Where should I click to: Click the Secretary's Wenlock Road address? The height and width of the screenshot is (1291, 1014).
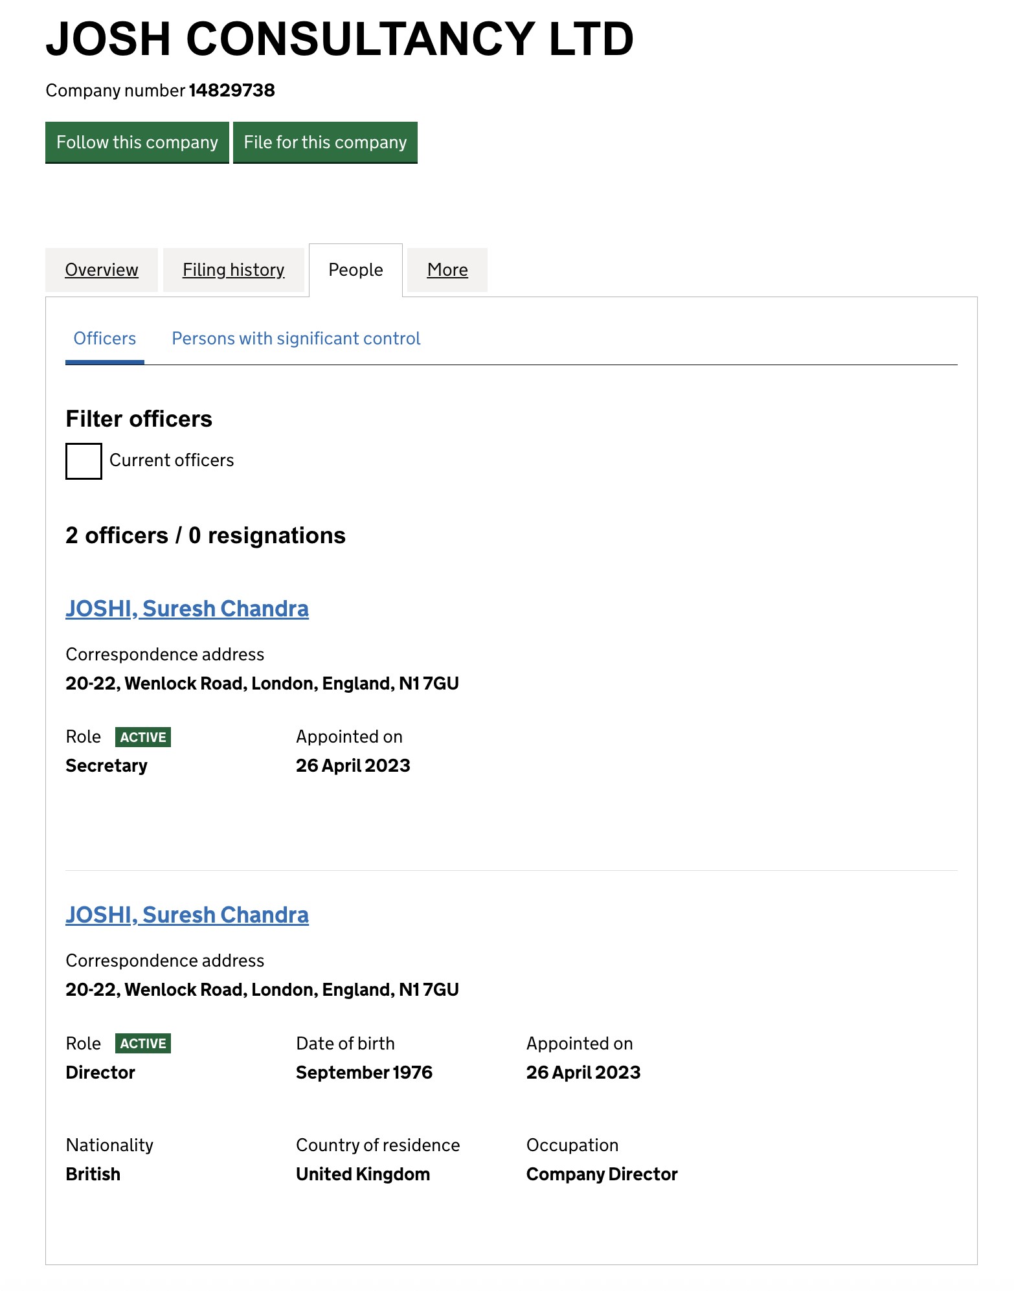262,684
